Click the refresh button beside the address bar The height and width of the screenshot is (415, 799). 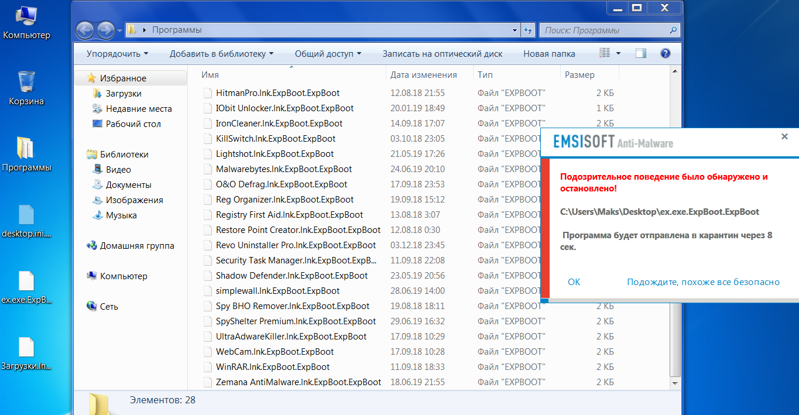coord(528,30)
